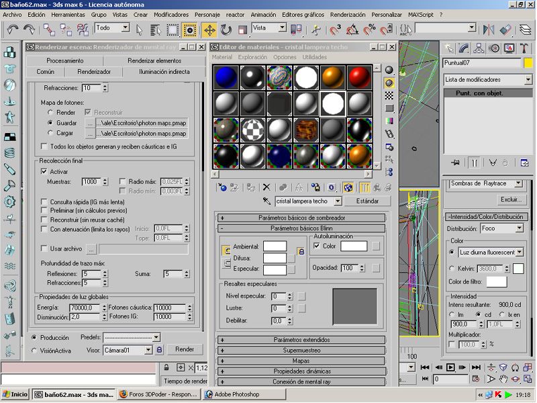
Task: Click the delete material X icon
Action: [x=266, y=187]
